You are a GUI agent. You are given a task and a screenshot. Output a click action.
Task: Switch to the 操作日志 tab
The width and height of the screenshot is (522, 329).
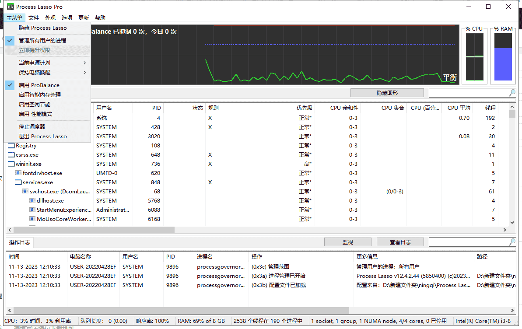pyautogui.click(x=18, y=242)
